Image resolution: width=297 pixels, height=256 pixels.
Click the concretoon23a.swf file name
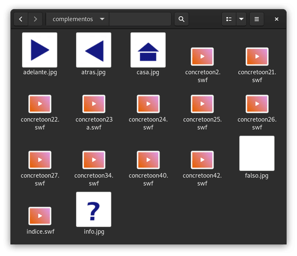click(94, 123)
